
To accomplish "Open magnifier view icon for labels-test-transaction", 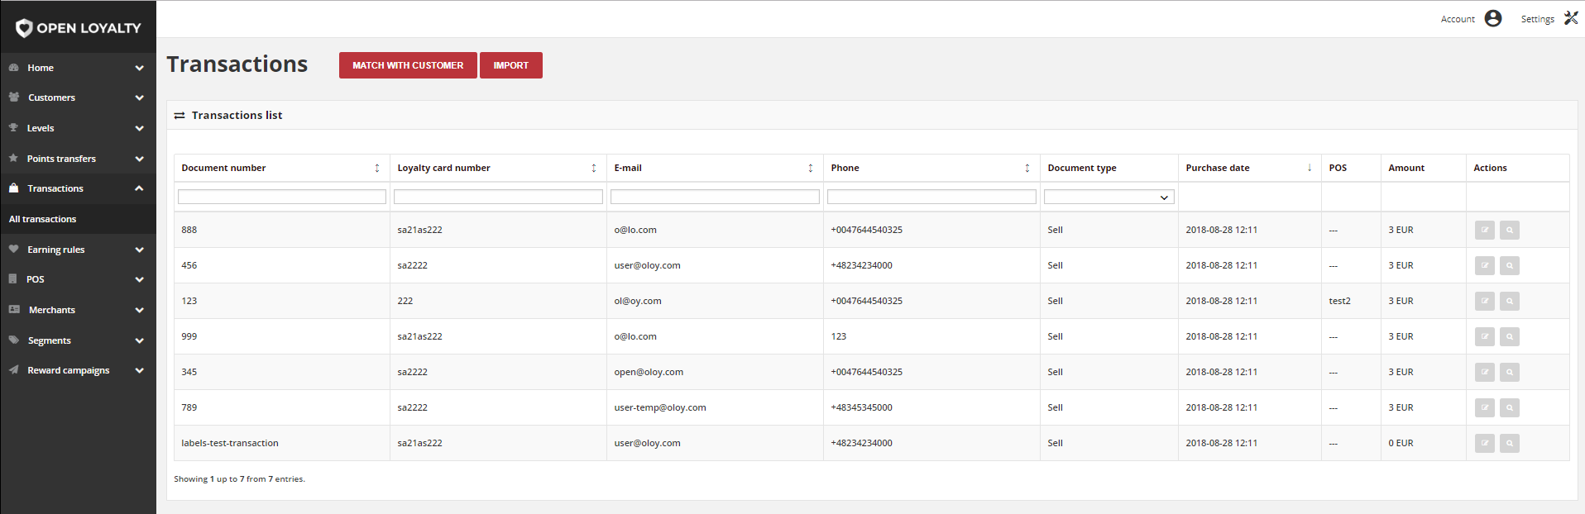I will point(1509,443).
